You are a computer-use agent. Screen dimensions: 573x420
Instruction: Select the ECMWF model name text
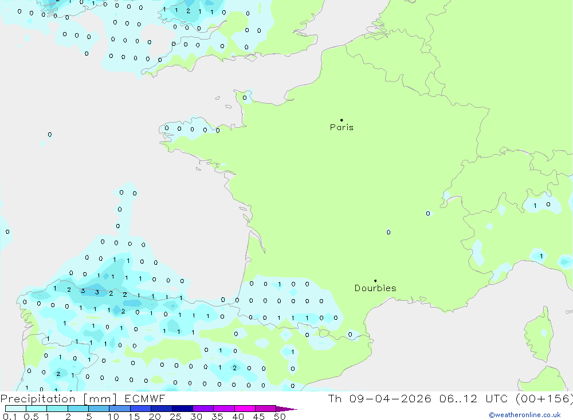pyautogui.click(x=145, y=398)
